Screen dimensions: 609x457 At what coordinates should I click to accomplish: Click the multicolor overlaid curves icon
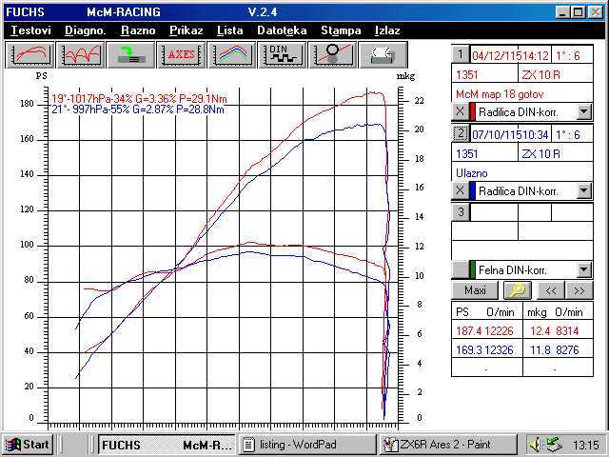coord(231,54)
